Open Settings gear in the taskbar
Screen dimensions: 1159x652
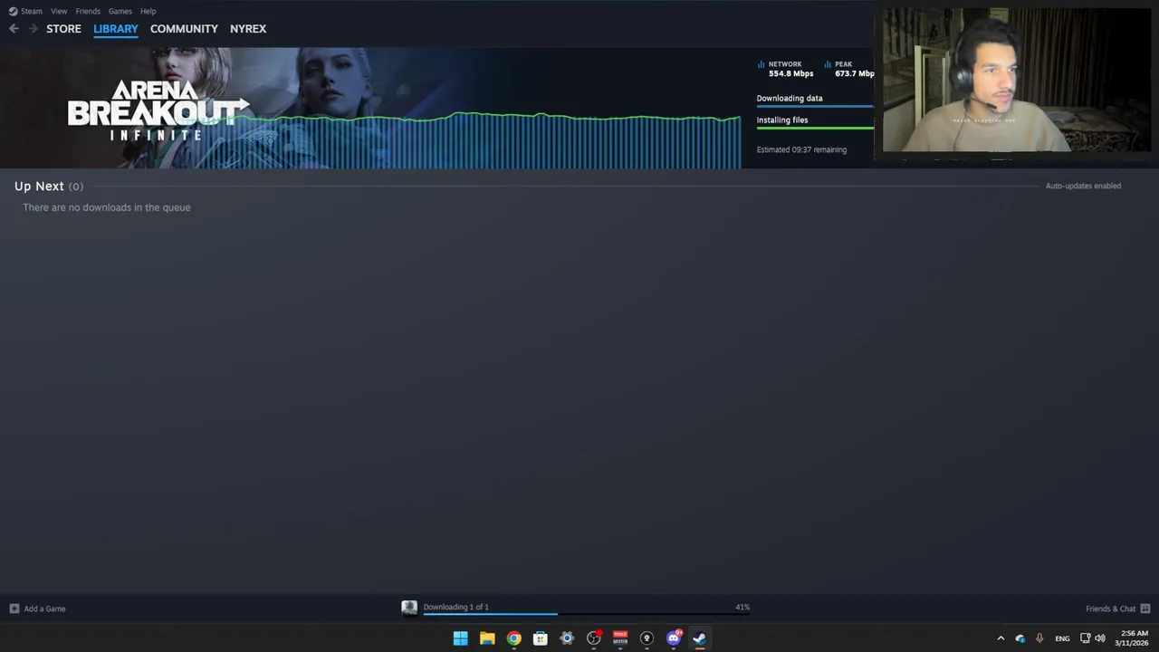[567, 638]
